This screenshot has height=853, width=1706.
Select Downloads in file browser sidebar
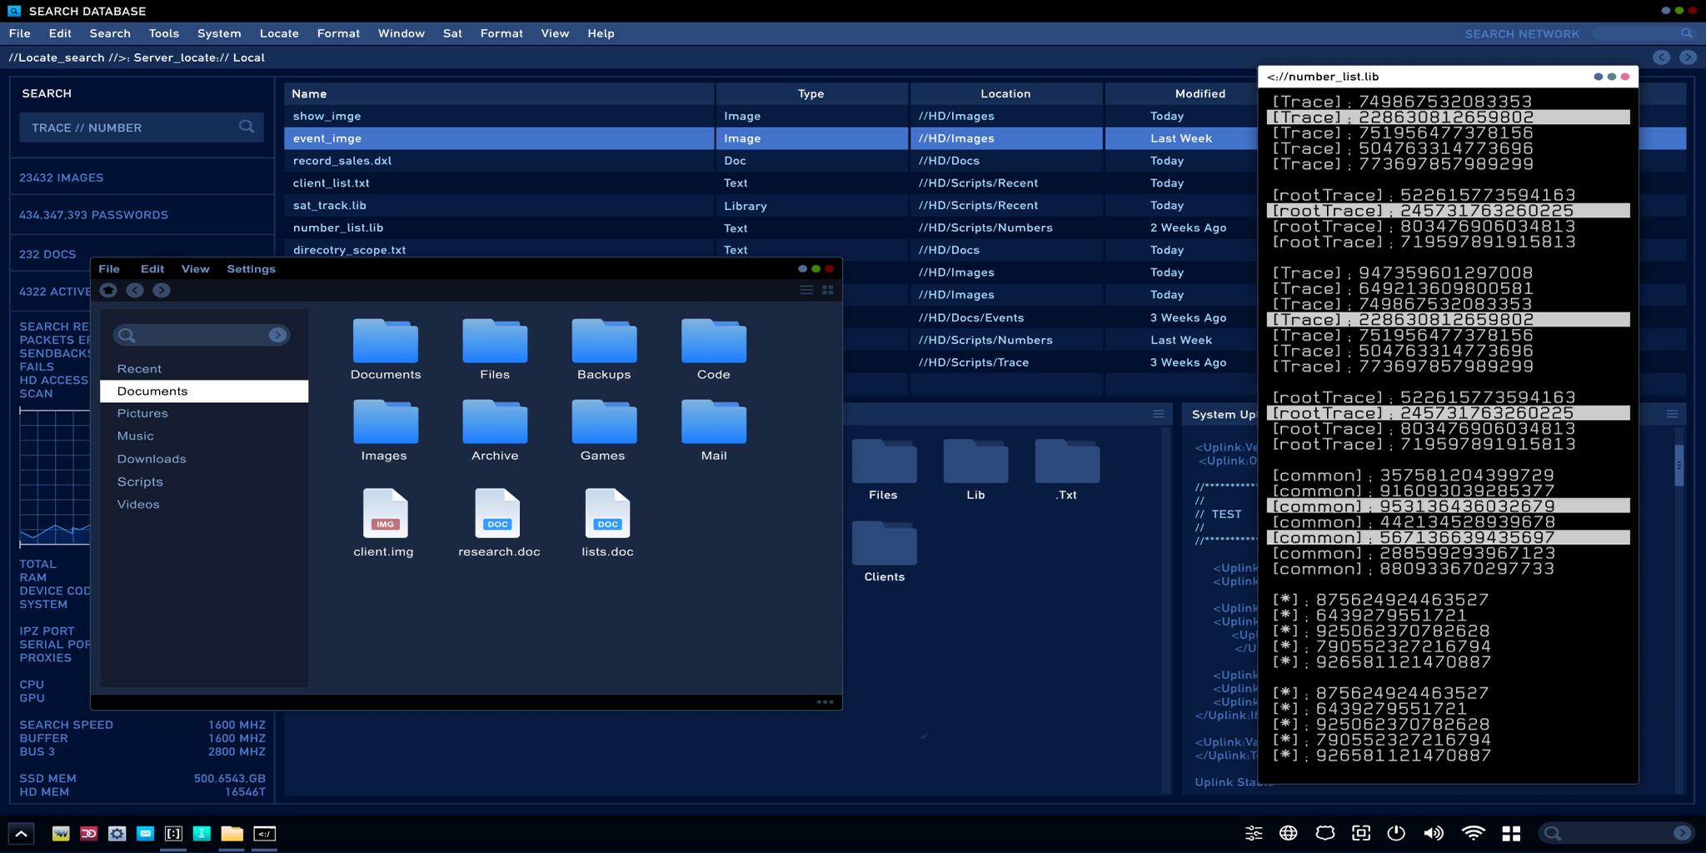coord(152,459)
